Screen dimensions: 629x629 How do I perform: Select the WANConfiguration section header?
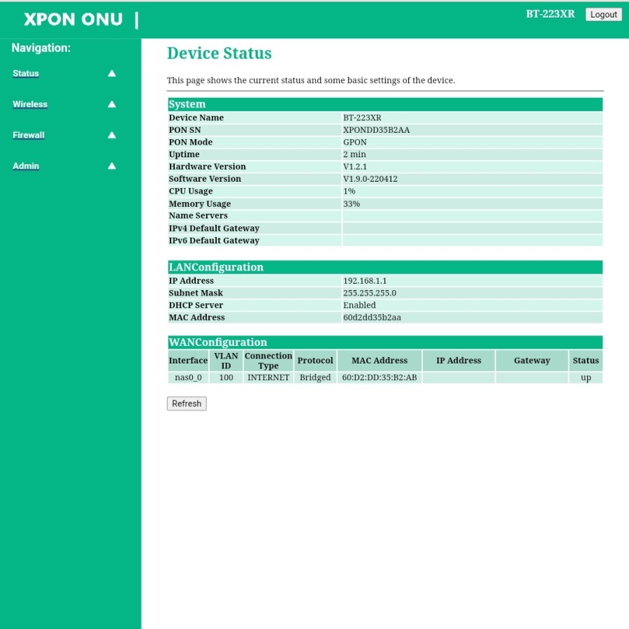(x=218, y=342)
